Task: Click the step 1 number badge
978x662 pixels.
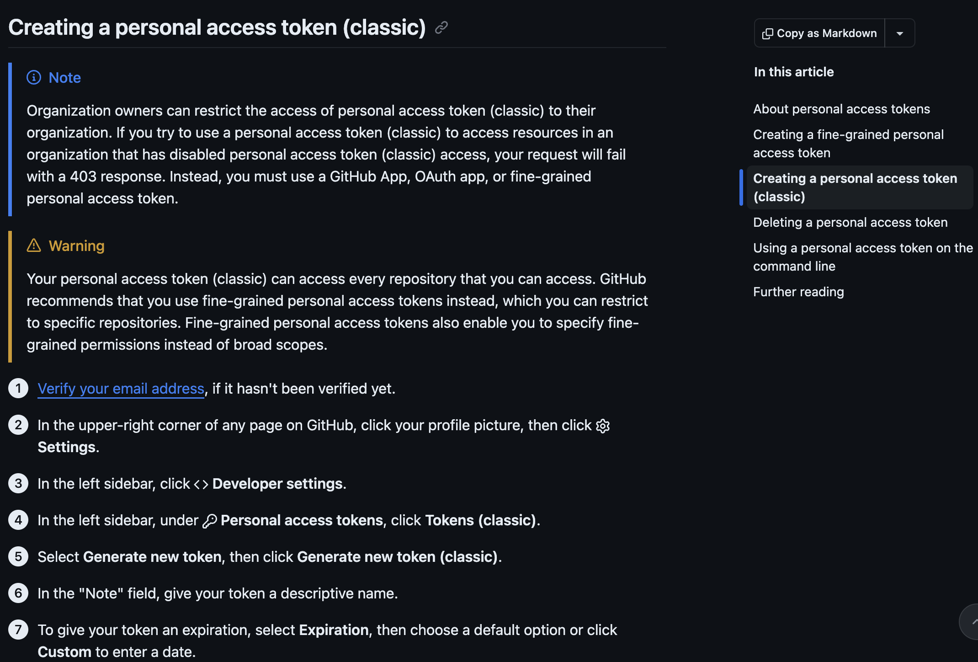Action: click(x=18, y=389)
